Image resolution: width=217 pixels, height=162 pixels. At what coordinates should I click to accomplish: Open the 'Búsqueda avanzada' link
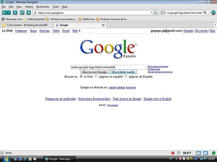coord(158,66)
